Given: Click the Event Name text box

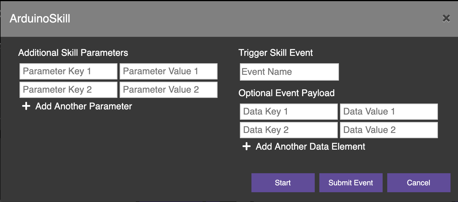Looking at the screenshot, I should [289, 72].
